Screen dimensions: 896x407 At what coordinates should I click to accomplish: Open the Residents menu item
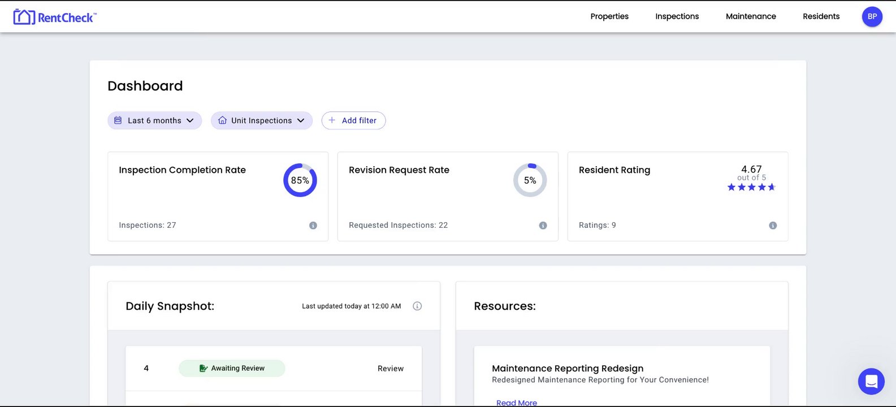(821, 16)
